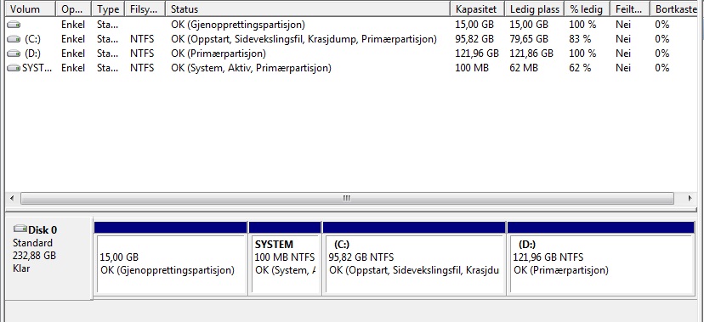
Task: Sort by the Volum column header
Action: click(30, 9)
